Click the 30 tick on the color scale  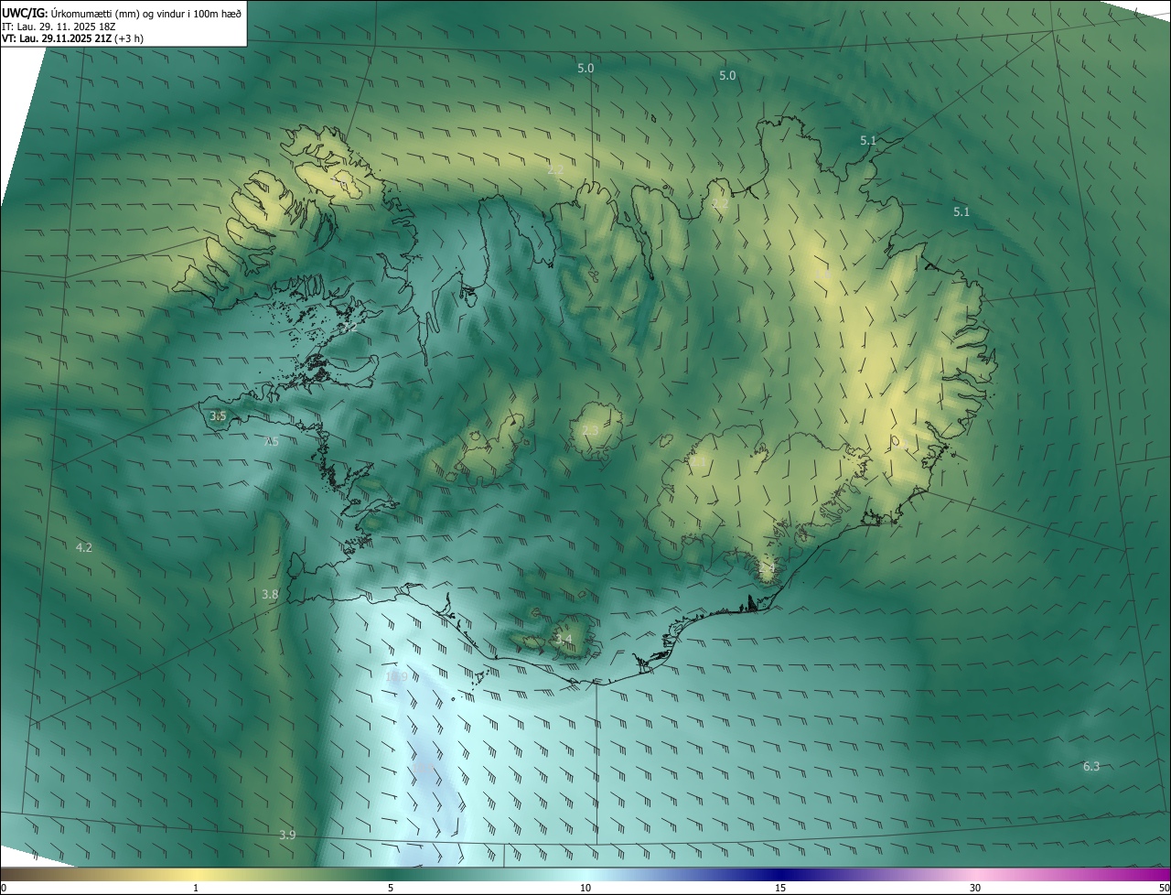tap(975, 888)
